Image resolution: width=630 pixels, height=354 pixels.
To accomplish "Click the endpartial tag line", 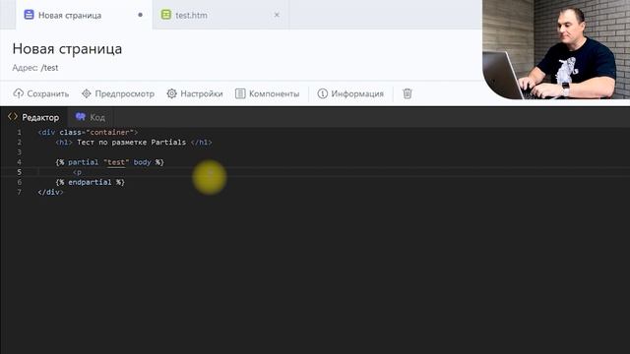I will pos(90,182).
